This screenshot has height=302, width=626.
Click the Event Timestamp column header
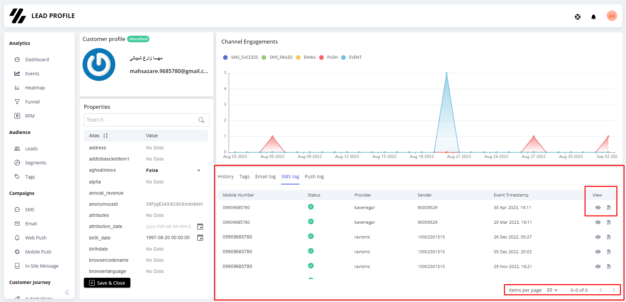511,195
